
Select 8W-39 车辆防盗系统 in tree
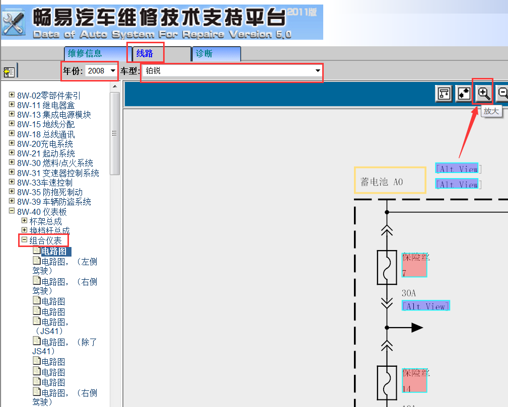tap(54, 202)
